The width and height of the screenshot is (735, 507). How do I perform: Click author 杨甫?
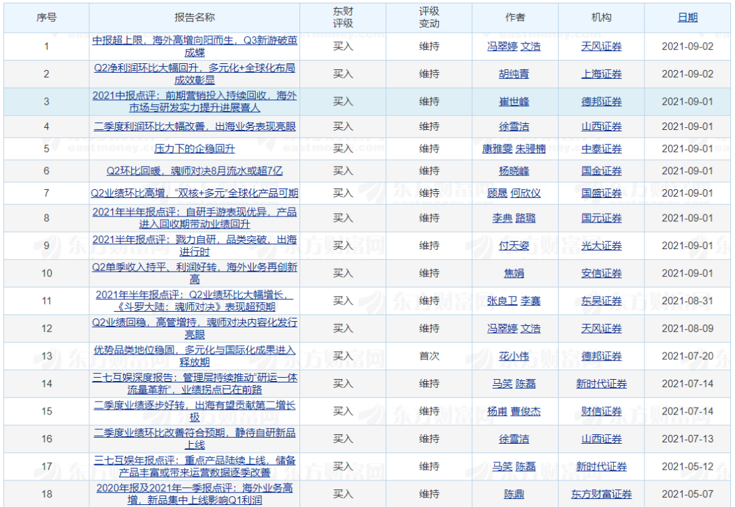tap(497, 412)
